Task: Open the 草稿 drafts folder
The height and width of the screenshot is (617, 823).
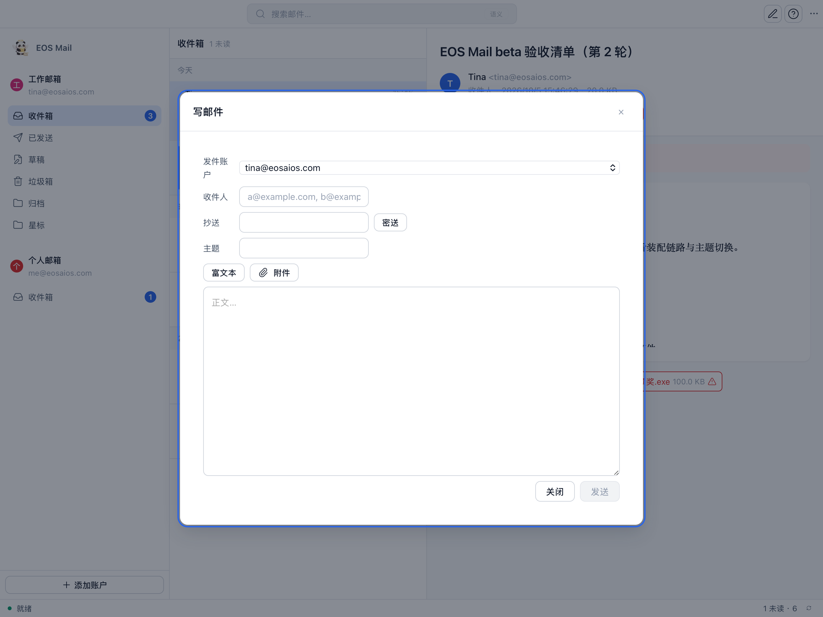Action: point(85,159)
